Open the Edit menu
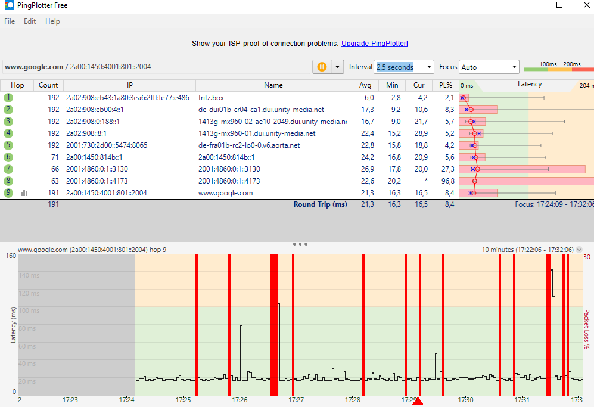 [30, 21]
